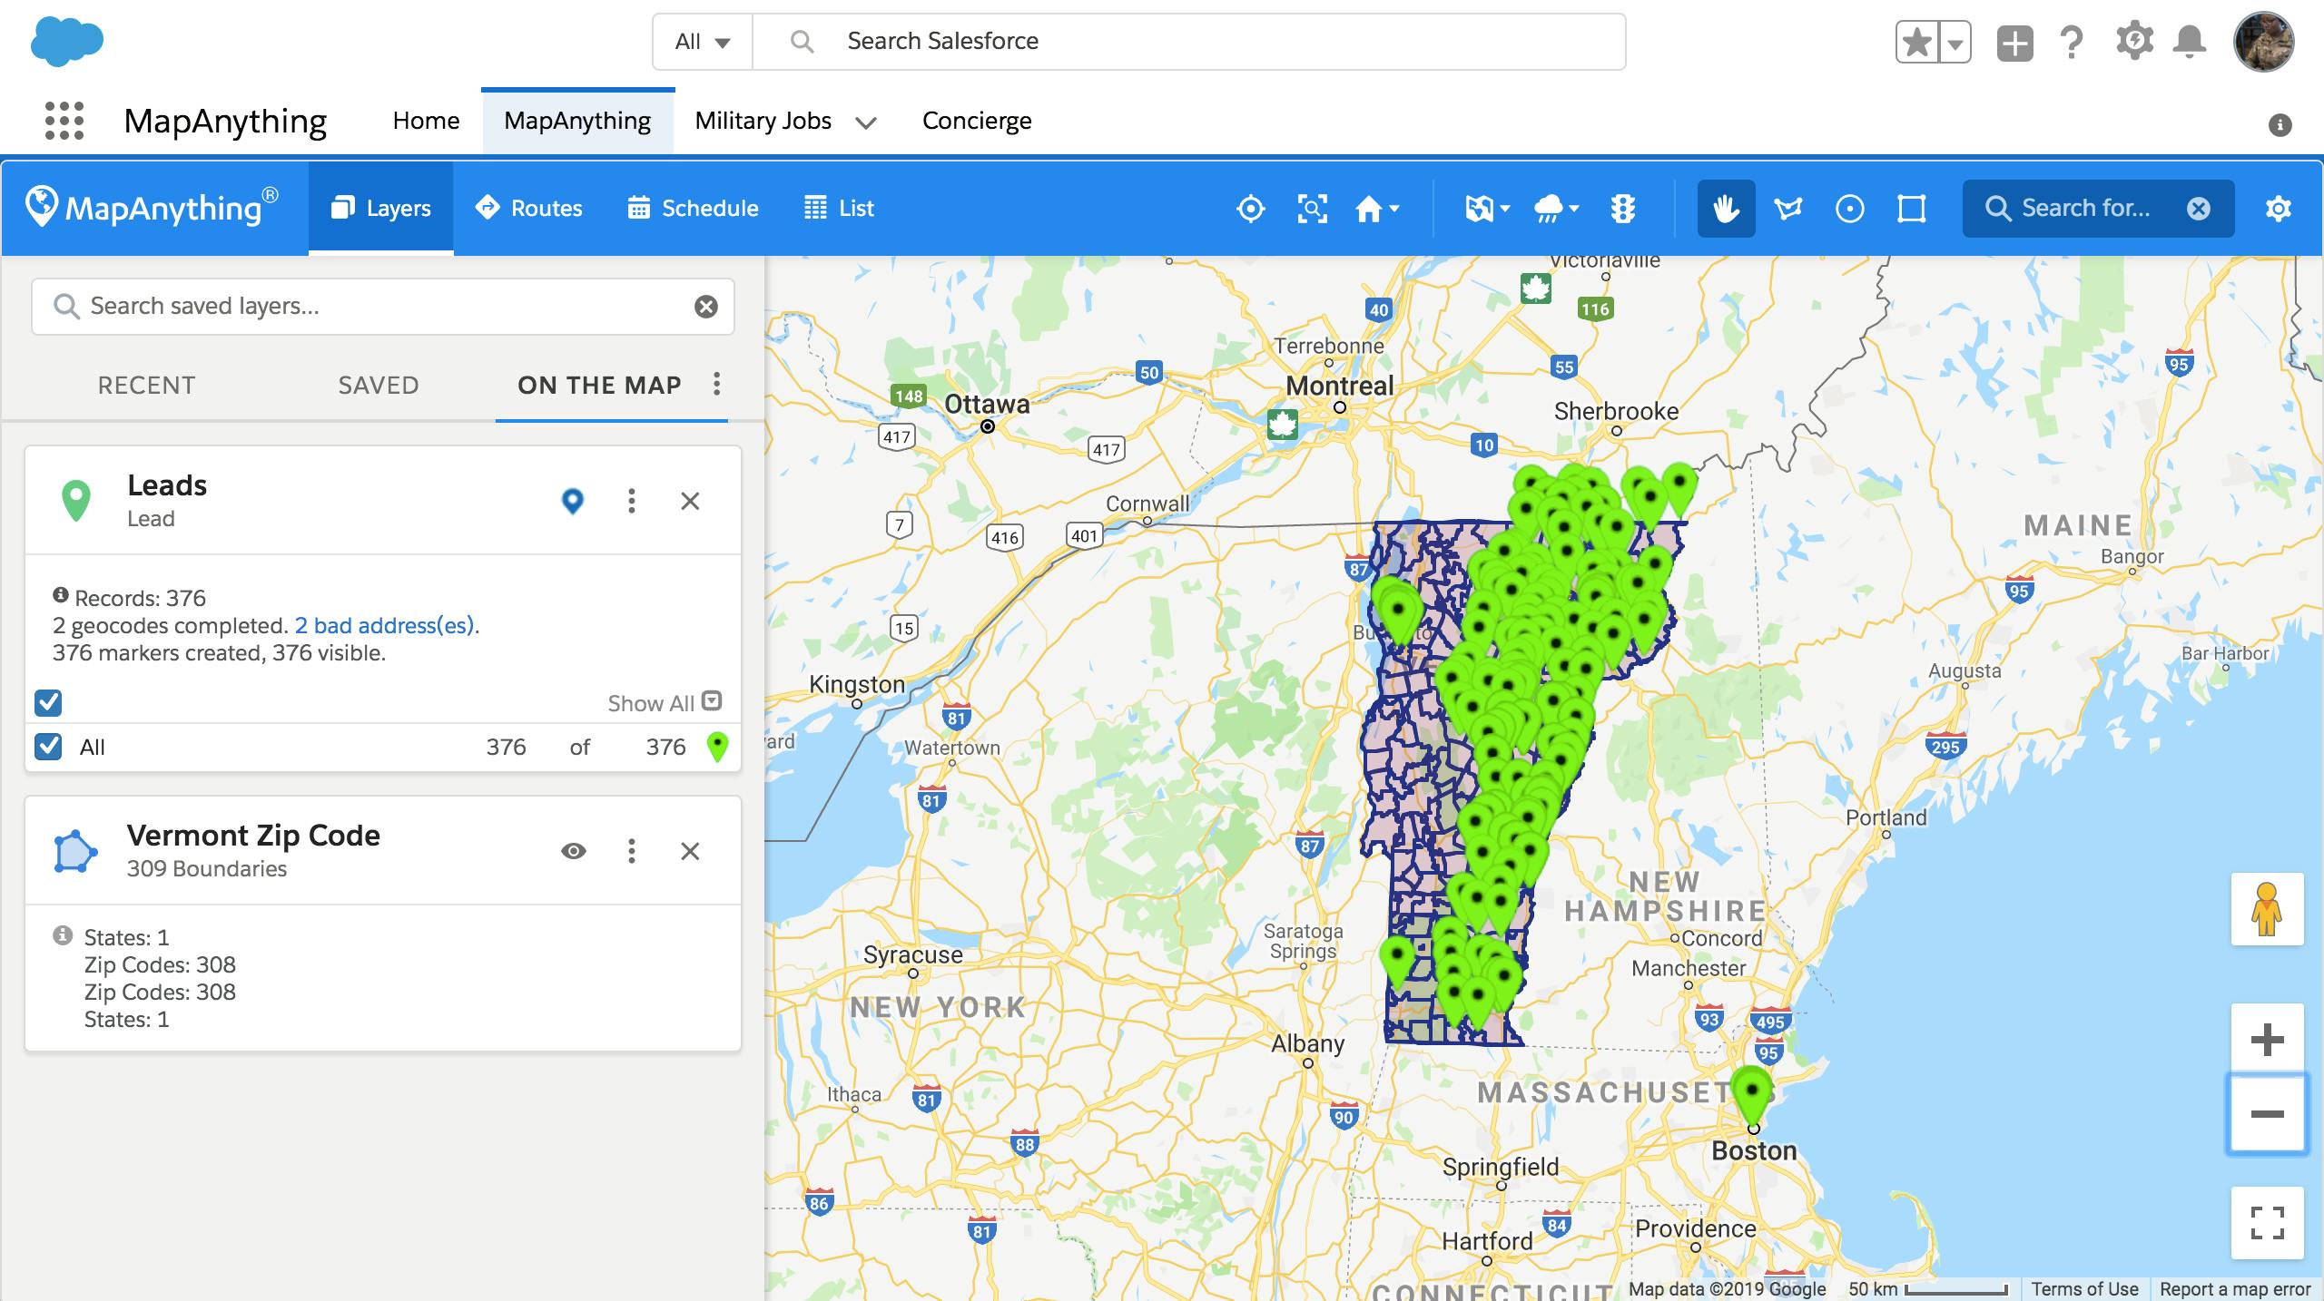This screenshot has height=1301, width=2324.
Task: Click Report a map error link
Action: point(2235,1288)
